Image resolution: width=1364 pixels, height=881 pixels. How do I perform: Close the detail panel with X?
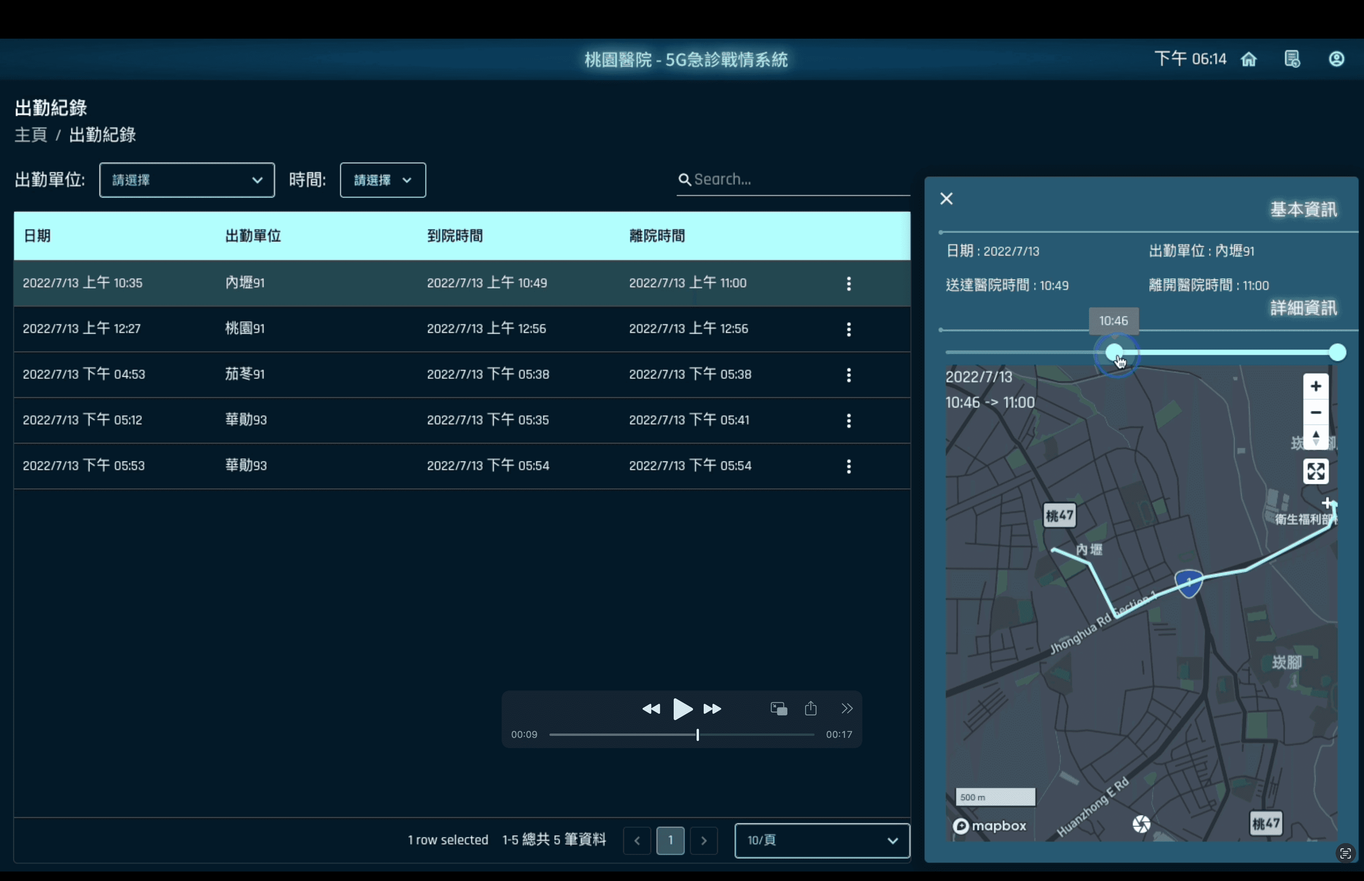(947, 198)
